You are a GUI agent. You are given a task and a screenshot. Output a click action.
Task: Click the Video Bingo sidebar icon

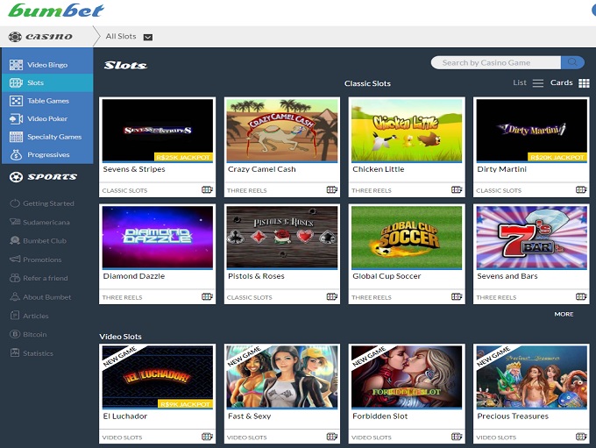click(x=16, y=65)
